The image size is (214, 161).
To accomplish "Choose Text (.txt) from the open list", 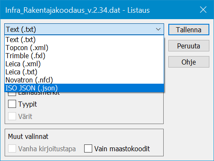I will 84,40.
